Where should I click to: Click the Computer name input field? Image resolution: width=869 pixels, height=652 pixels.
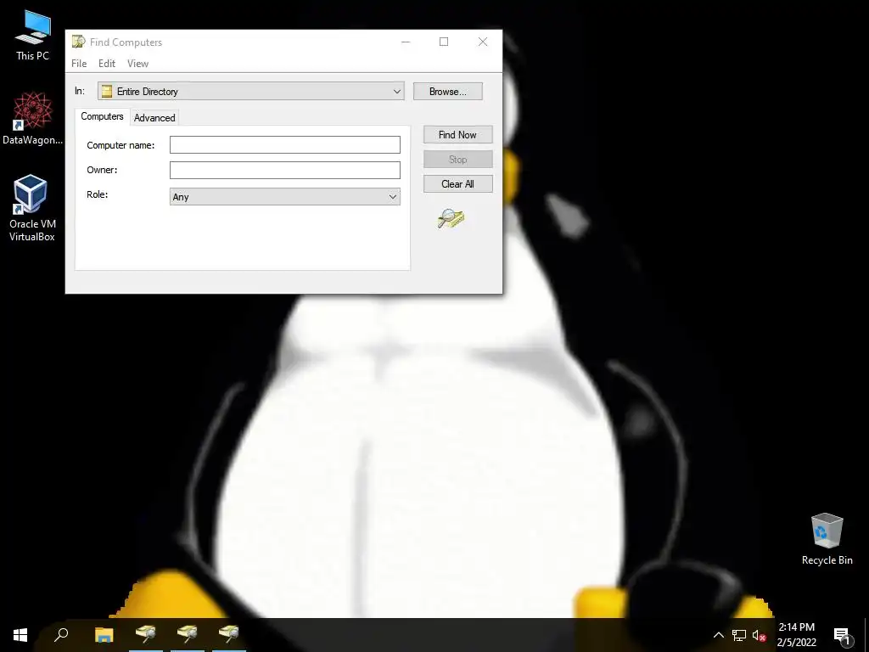tap(285, 144)
